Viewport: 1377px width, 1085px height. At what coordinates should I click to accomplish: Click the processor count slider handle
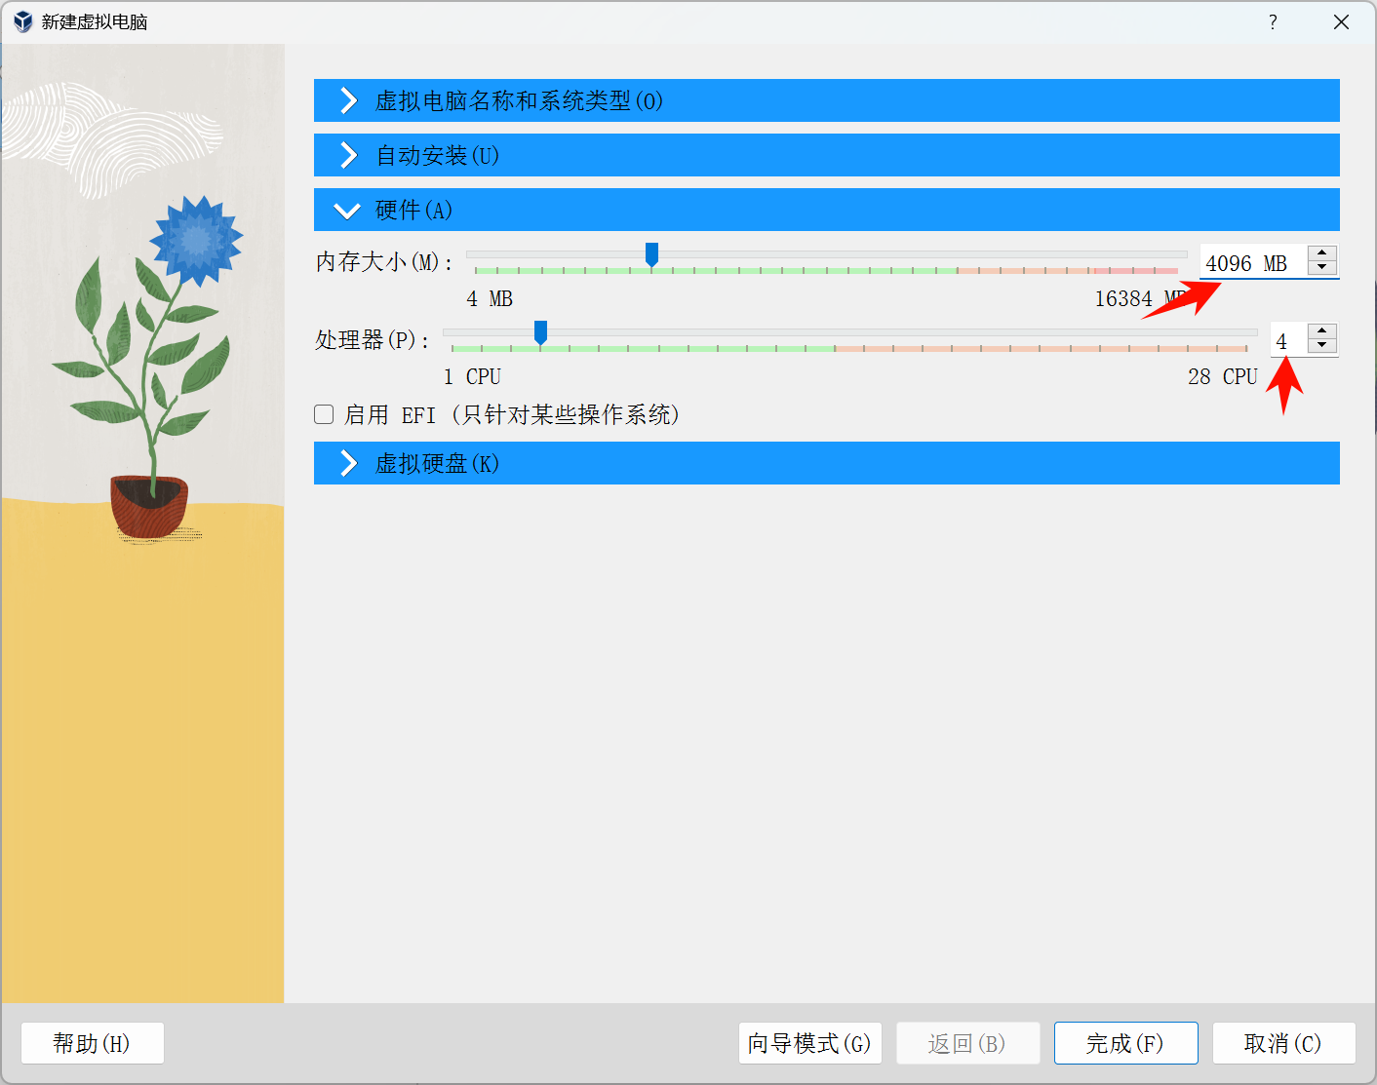coord(540,333)
